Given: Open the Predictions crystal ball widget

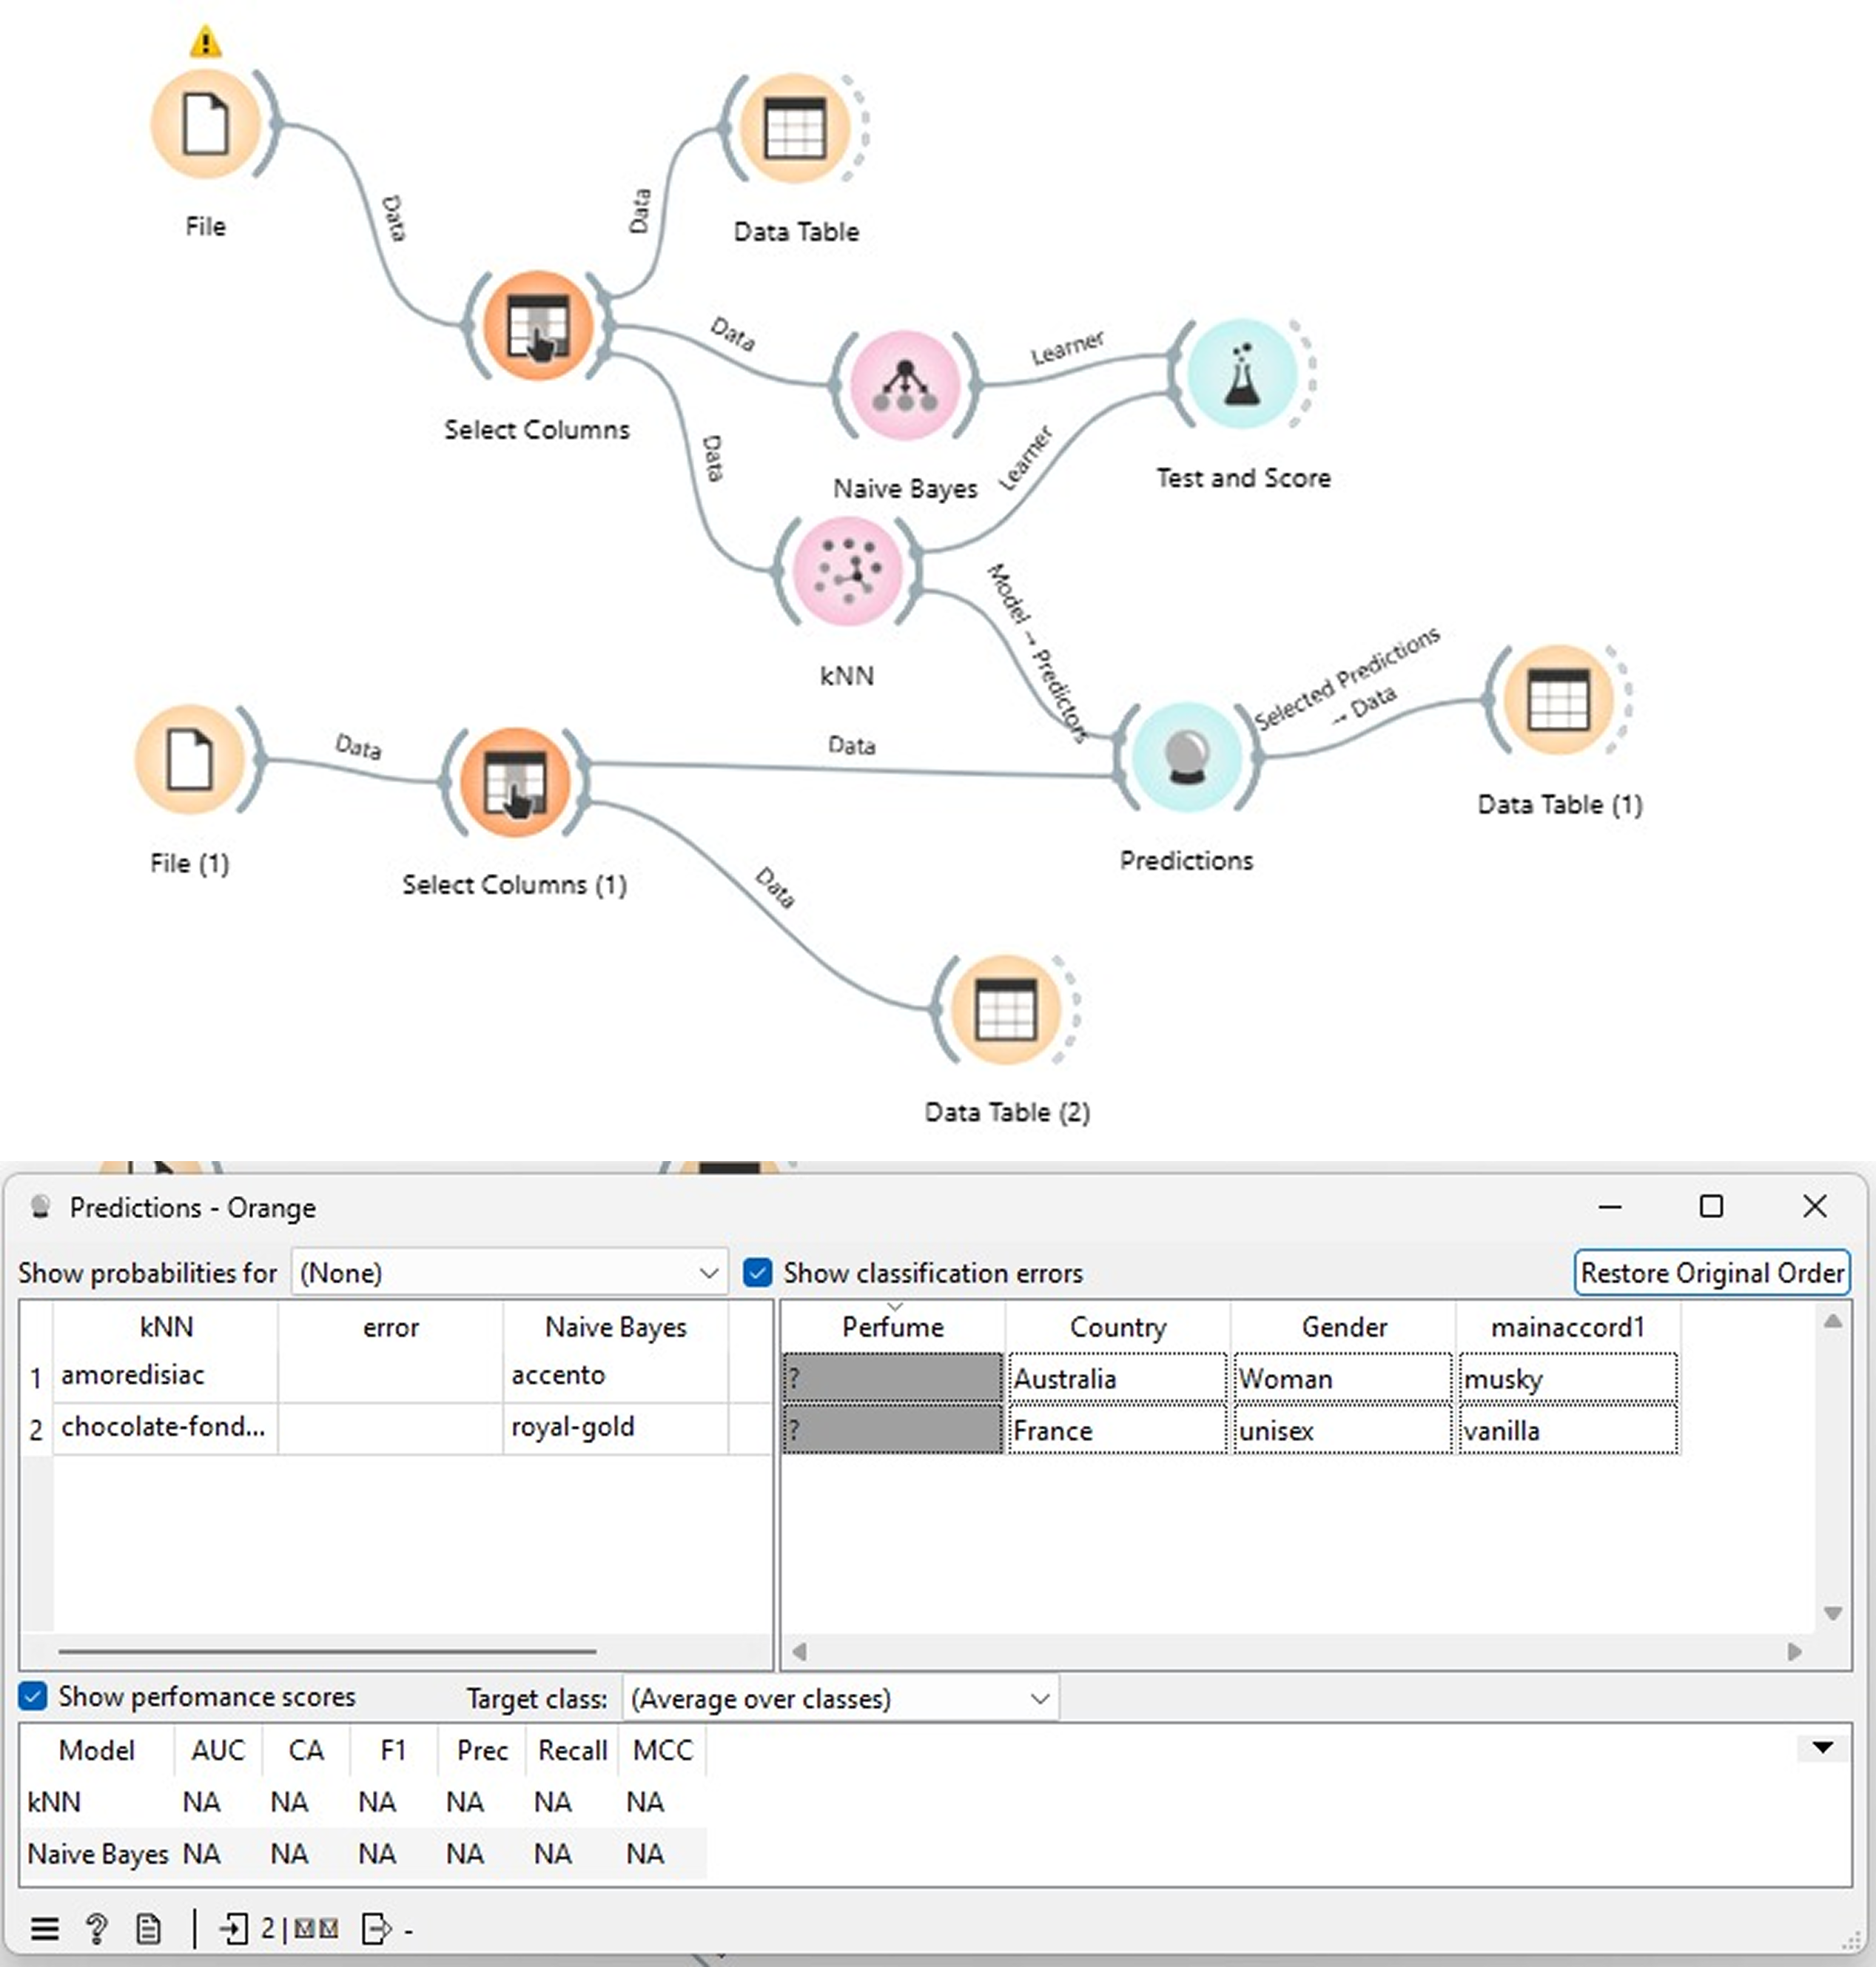Looking at the screenshot, I should tap(1186, 757).
